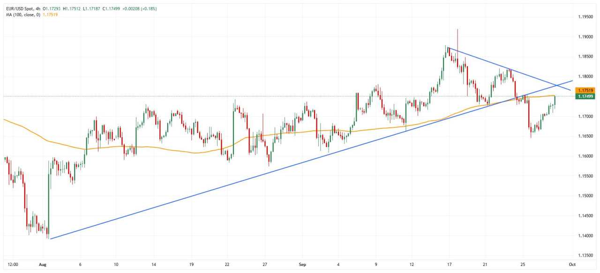Viewport: 600px width, 273px height.
Task: Select the EUR/USD Spot symbol label
Action: click(x=21, y=8)
